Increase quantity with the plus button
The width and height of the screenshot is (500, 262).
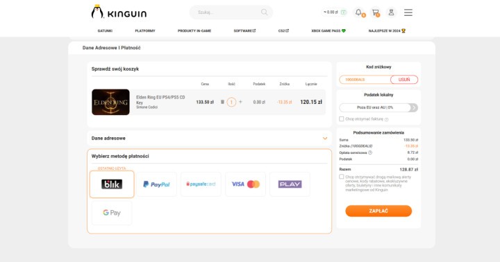240,102
